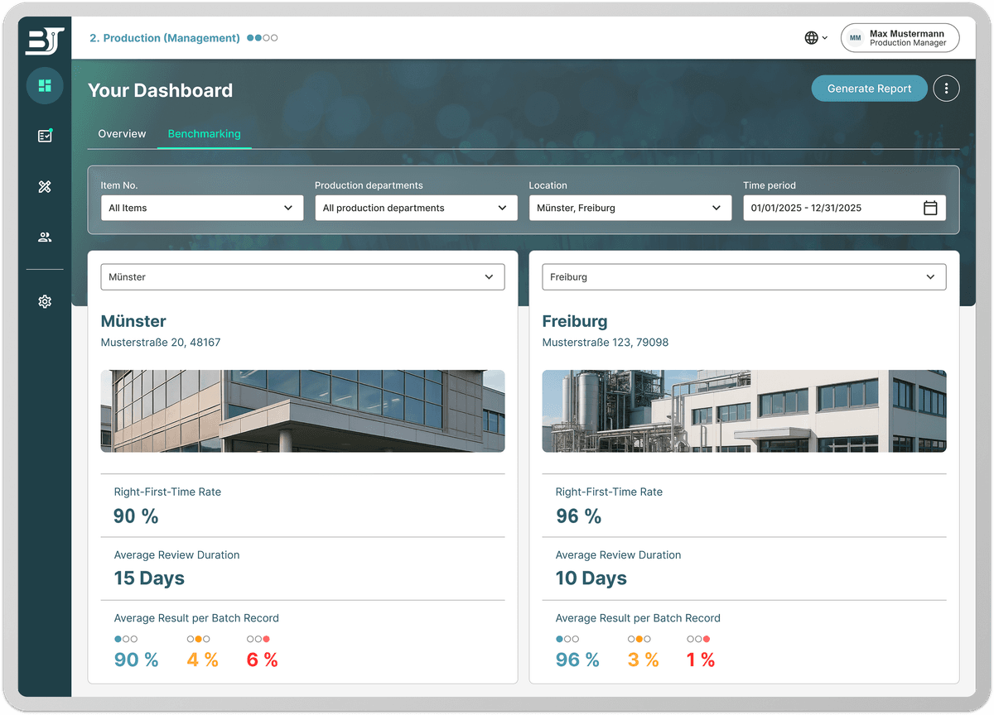Open the Freiburg site selector dropdown
The height and width of the screenshot is (715, 994).
pos(743,277)
